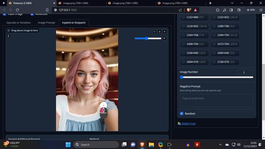Screen dimensions: 265x149
Task: Open the red lightning bolt taskbar app
Action: [197, 144]
